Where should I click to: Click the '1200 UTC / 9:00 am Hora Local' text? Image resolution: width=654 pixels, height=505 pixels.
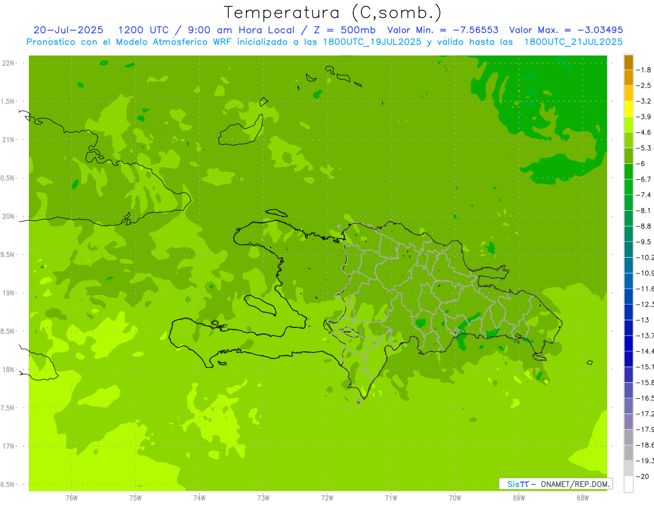(206, 30)
